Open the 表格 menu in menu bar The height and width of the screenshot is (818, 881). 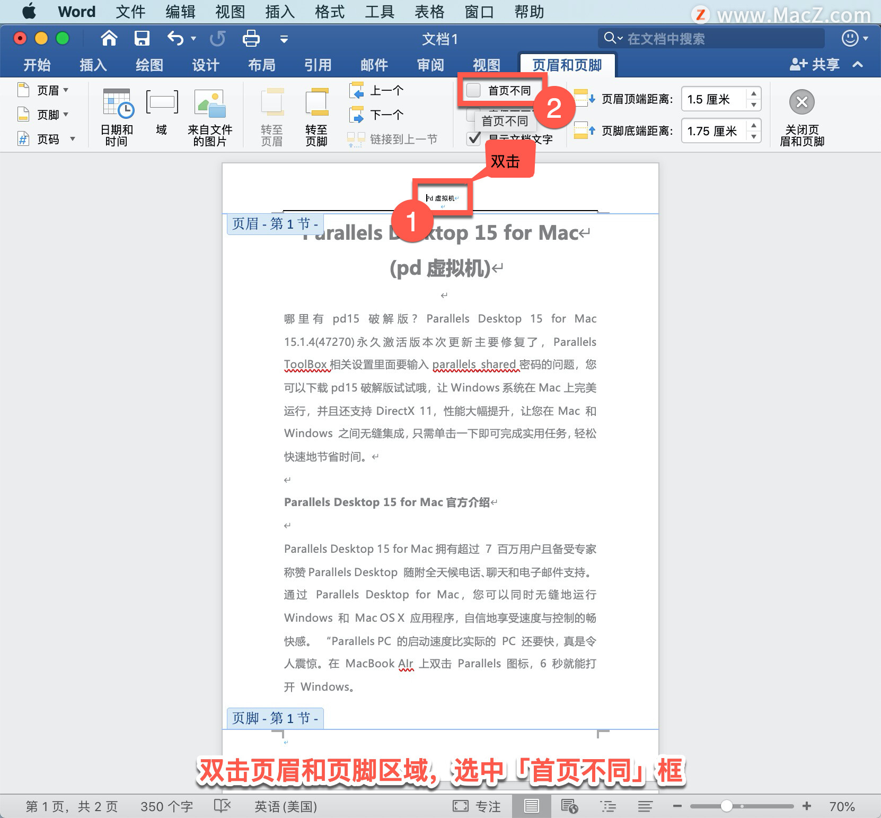pos(429,12)
